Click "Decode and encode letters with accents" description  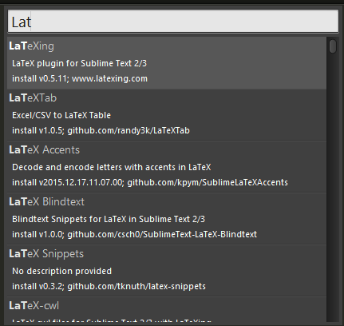[112, 167]
